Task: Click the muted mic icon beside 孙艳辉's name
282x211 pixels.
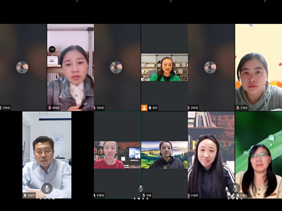Action: point(189,195)
